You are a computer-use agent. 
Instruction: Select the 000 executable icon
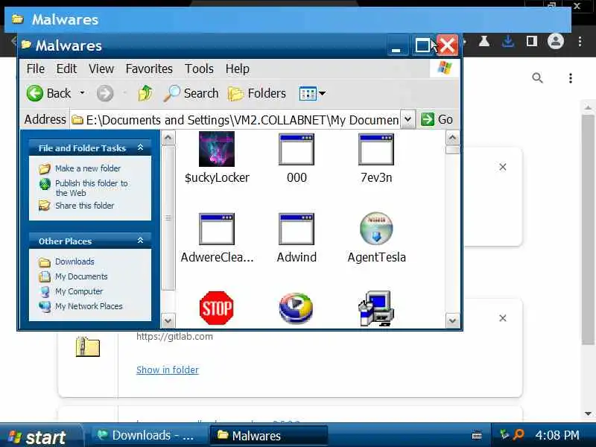pos(297,150)
